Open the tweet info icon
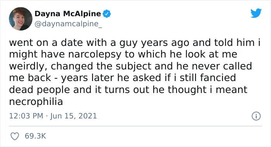This screenshot has width=271, height=147. 256,116
